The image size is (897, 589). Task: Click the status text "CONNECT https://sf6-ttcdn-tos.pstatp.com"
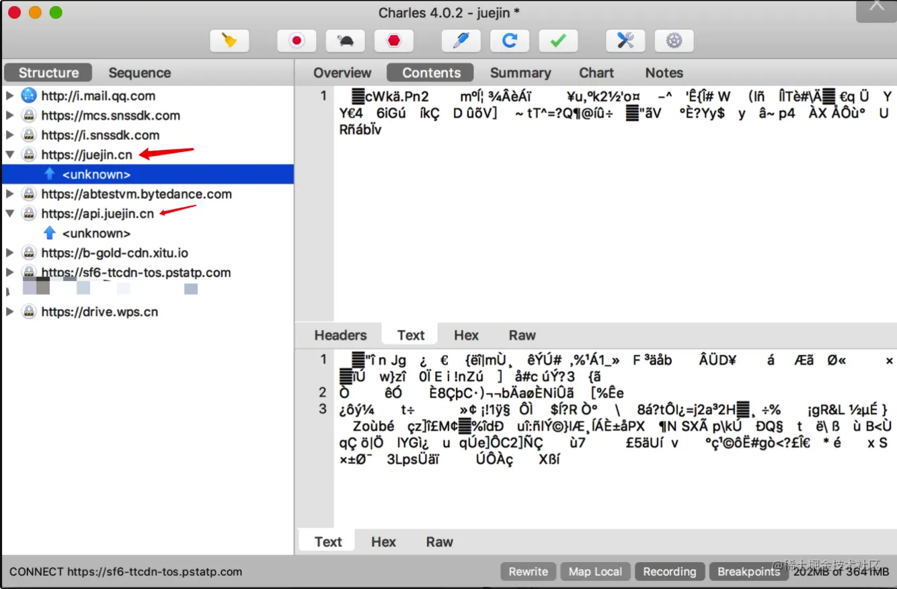click(126, 572)
